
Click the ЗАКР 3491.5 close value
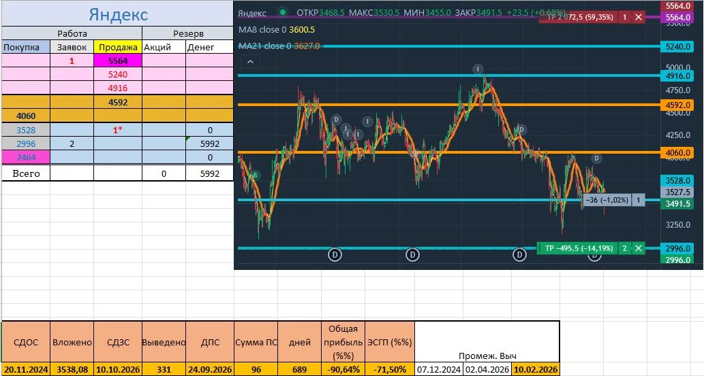click(x=478, y=13)
